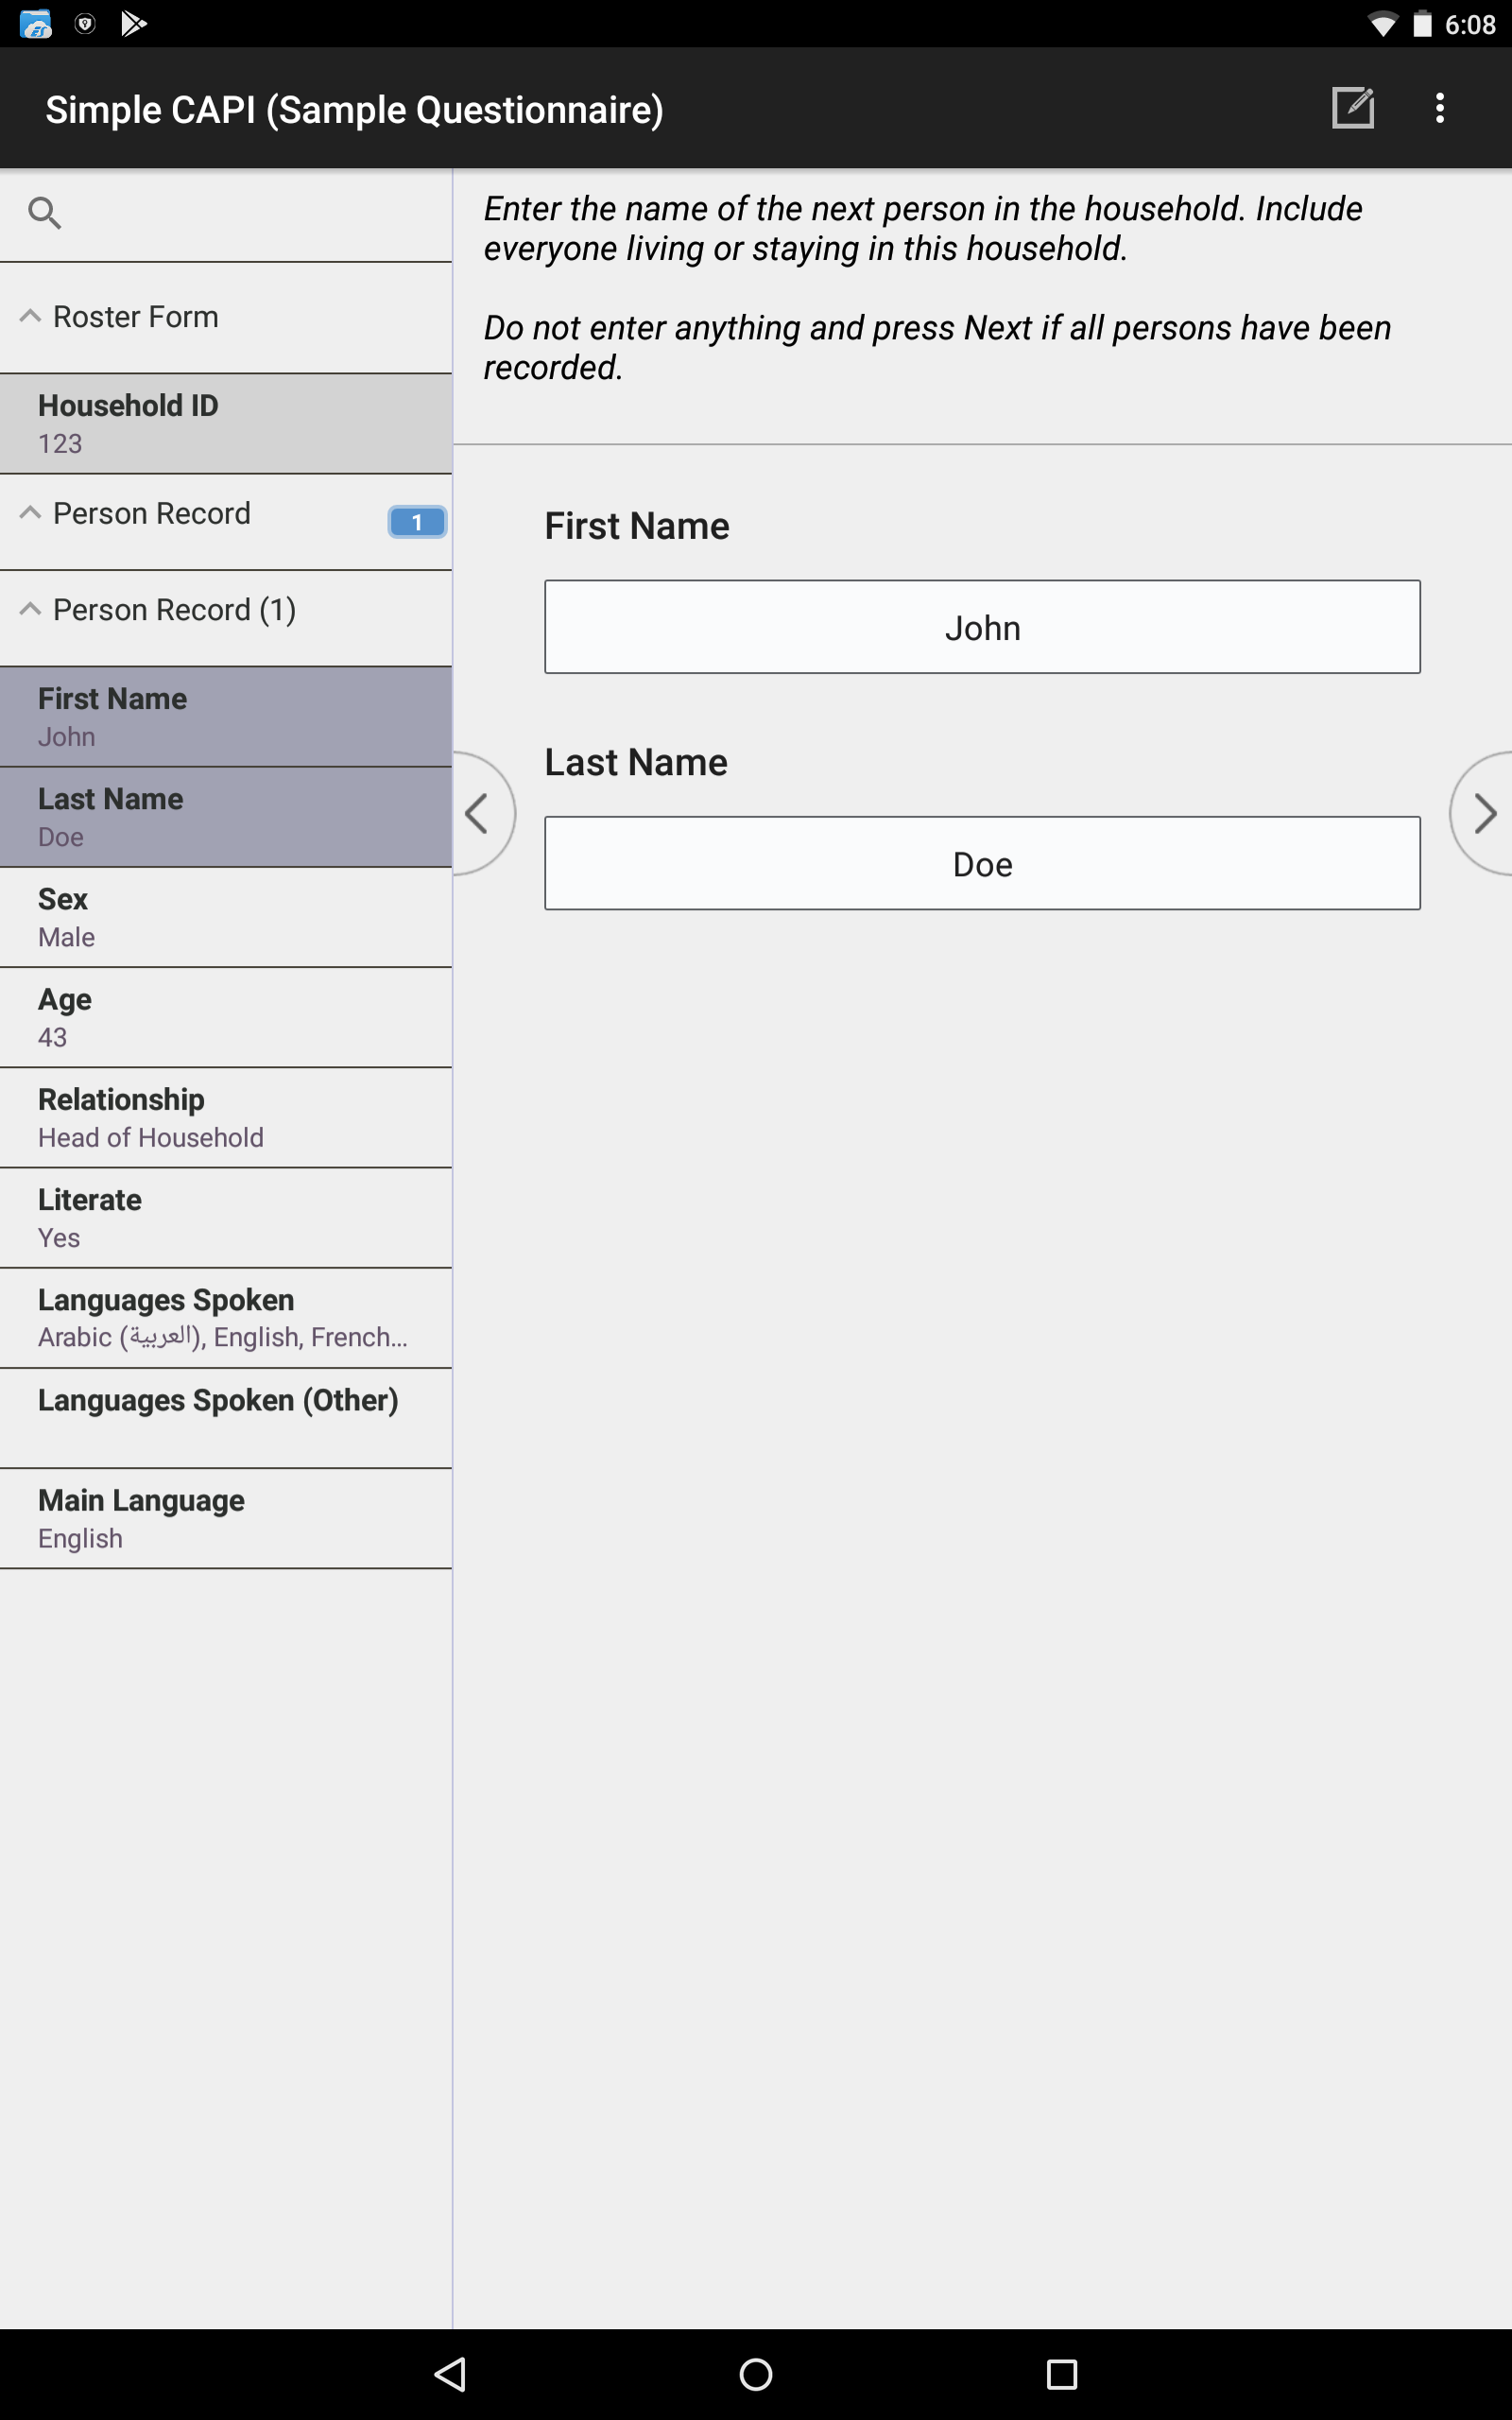The image size is (1512, 2420).
Task: Tap the Android home circle button
Action: pyautogui.click(x=756, y=2374)
